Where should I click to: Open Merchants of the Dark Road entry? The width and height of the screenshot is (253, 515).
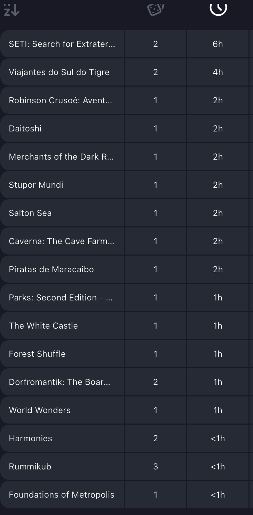pos(61,157)
